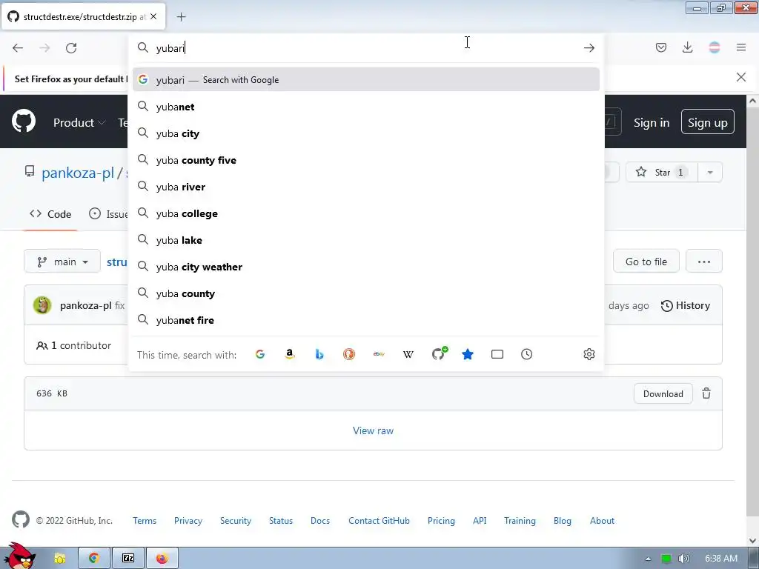Choose the 'yubanet' suggestion
Screen dimensions: 759x569
click(x=366, y=107)
